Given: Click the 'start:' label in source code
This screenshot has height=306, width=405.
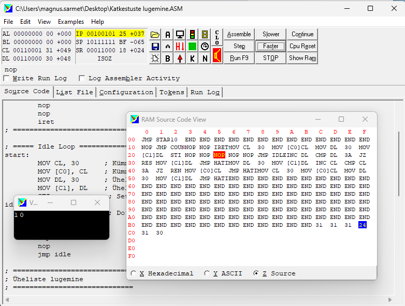Looking at the screenshot, I should [x=17, y=155].
